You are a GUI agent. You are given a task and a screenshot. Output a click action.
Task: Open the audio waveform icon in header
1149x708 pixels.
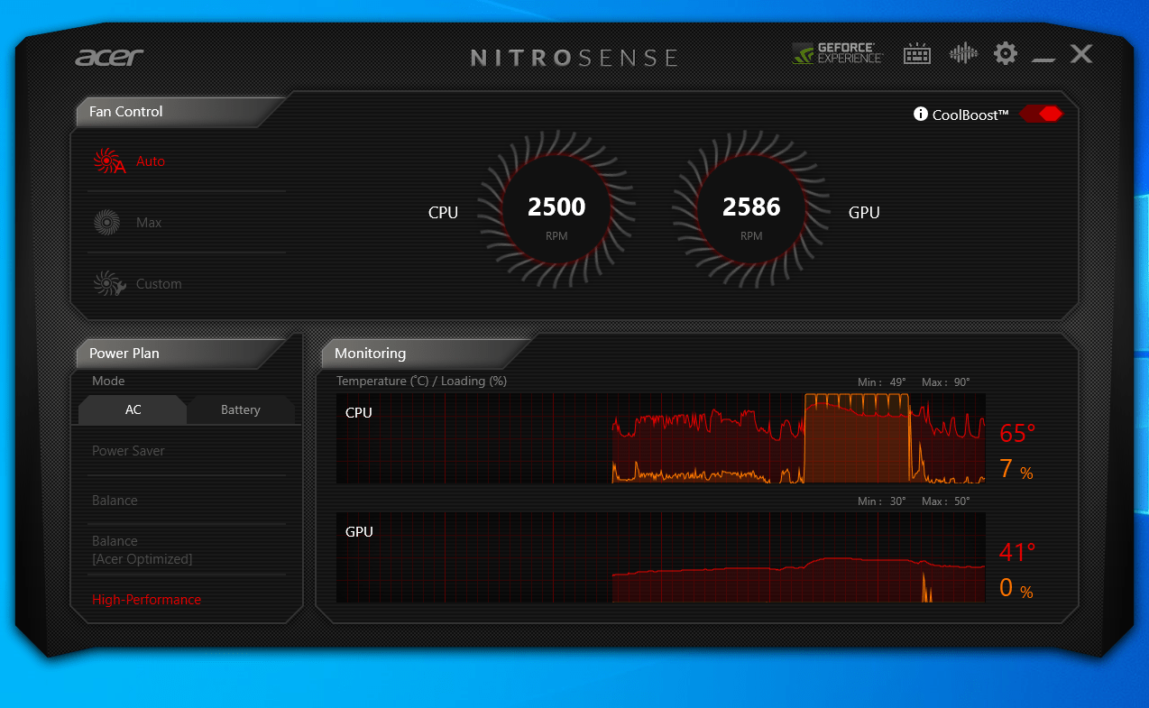pos(963,54)
